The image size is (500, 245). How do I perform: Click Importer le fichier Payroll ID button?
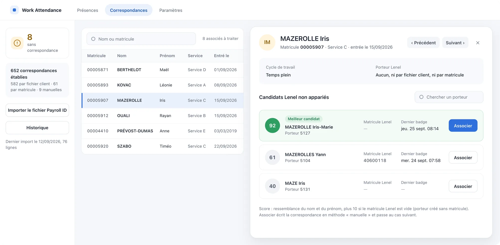(x=37, y=110)
